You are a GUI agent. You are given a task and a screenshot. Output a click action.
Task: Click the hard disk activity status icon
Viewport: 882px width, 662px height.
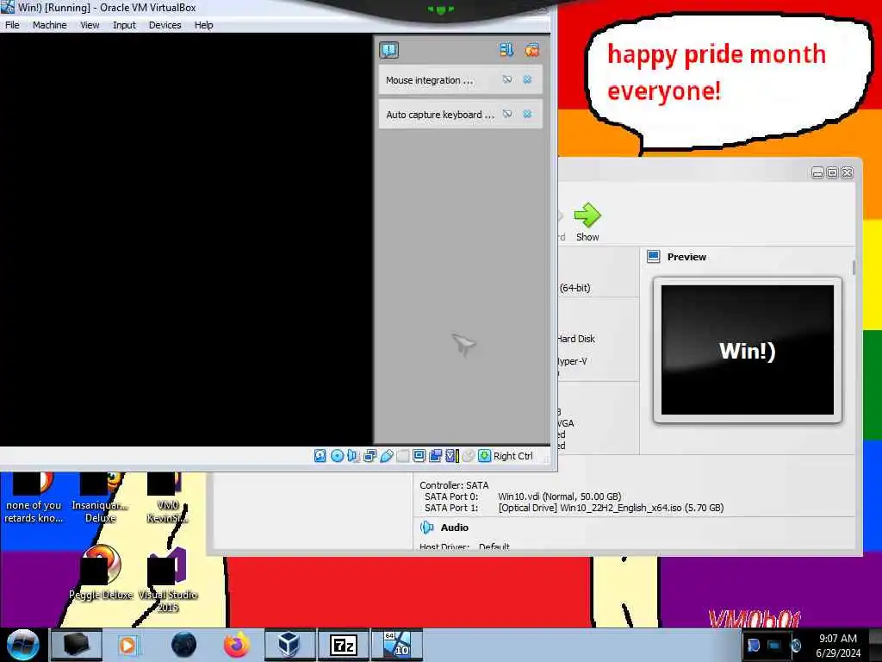point(320,456)
